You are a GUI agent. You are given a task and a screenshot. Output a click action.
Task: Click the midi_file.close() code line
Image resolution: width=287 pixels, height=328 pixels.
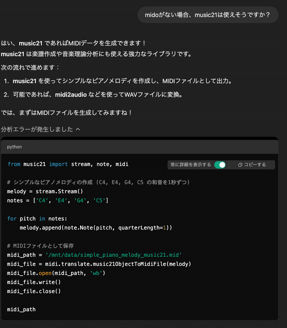[x=34, y=291]
